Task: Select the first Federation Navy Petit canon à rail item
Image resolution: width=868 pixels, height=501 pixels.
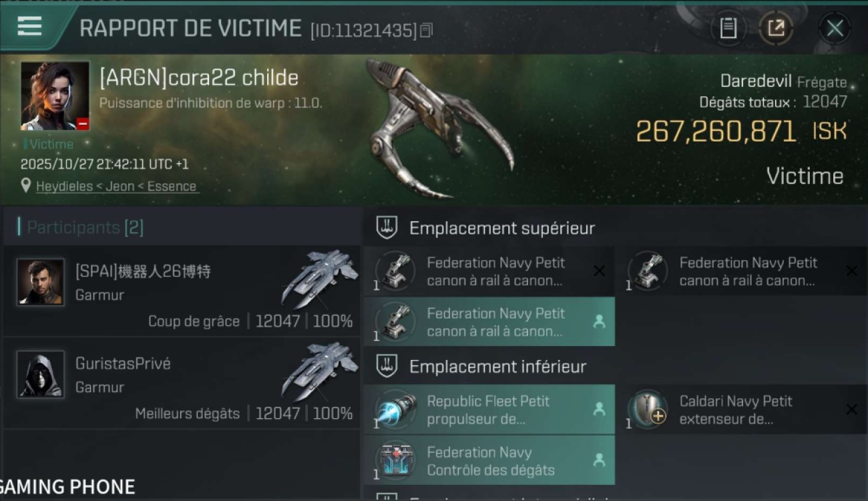Action: (x=489, y=271)
